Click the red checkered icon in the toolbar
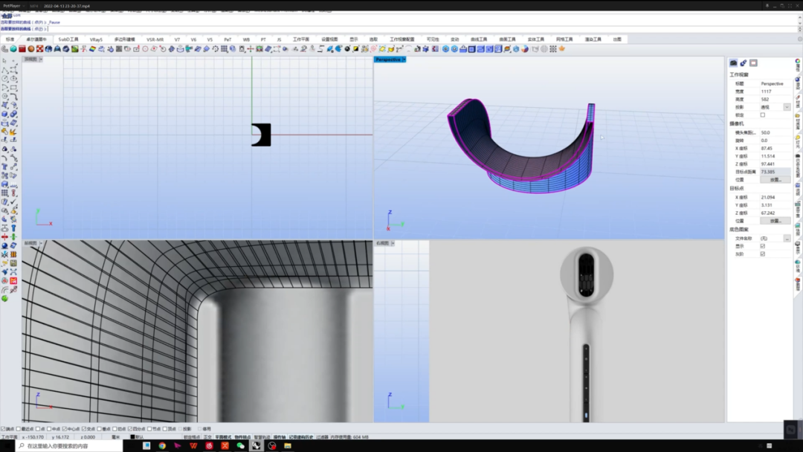 (x=39, y=49)
